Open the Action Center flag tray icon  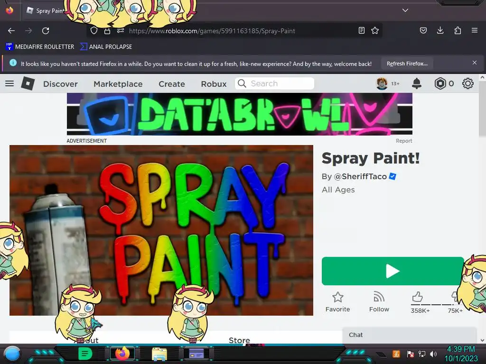click(x=411, y=354)
